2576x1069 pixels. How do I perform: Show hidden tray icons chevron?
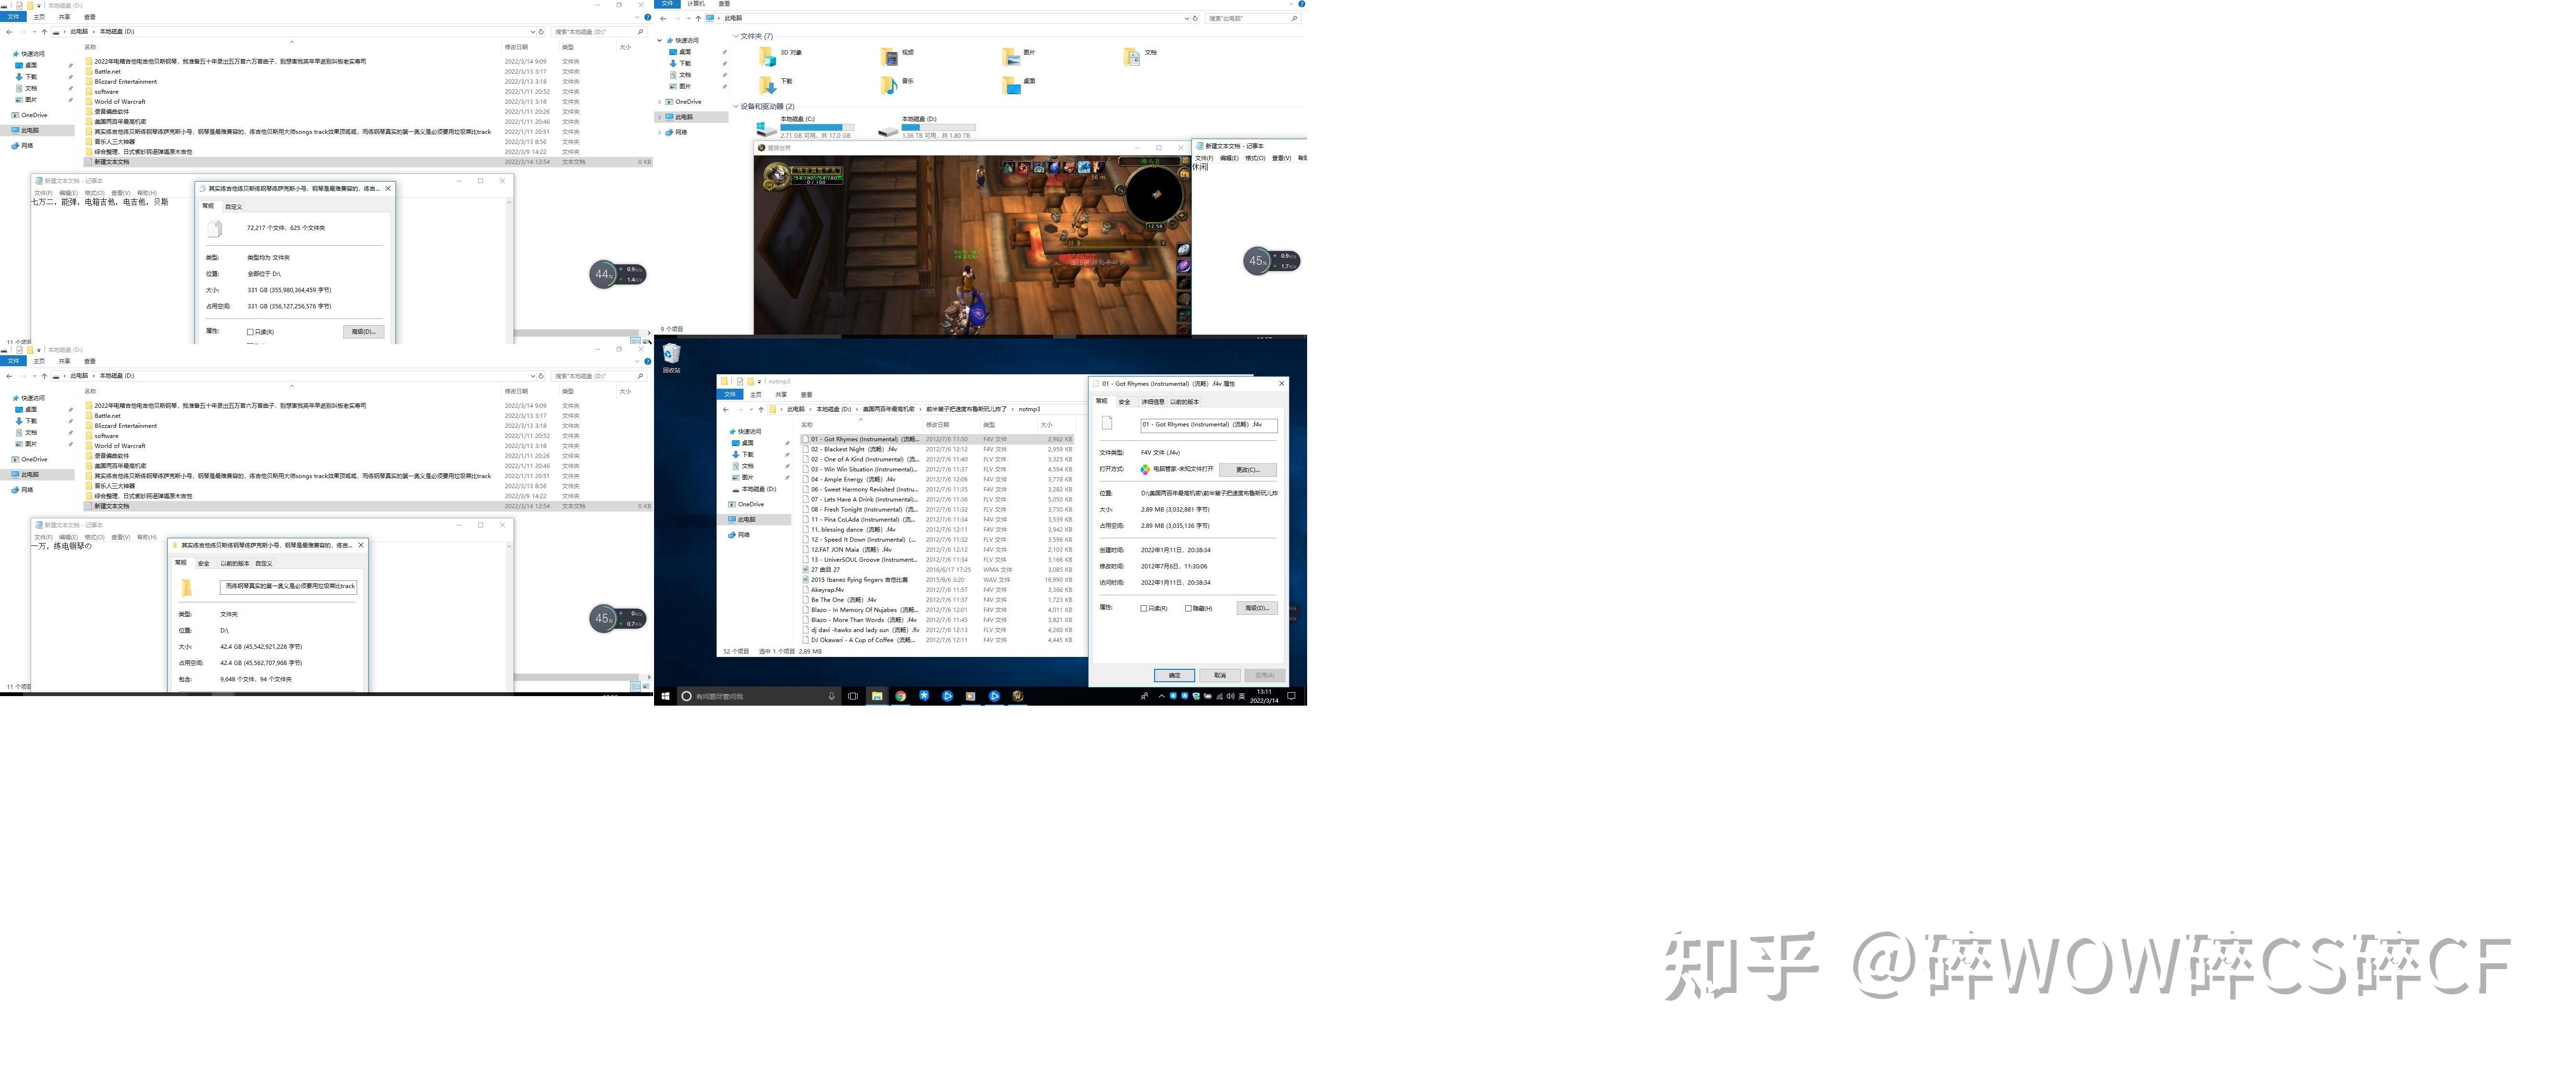tap(1161, 696)
